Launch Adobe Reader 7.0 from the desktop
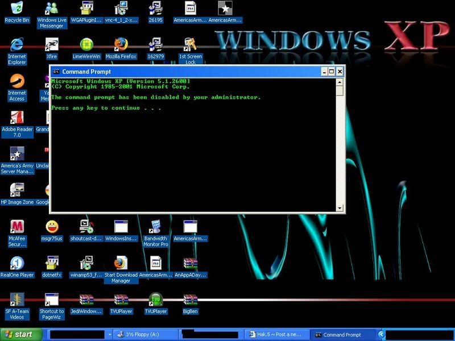455x341 pixels. (x=17, y=124)
